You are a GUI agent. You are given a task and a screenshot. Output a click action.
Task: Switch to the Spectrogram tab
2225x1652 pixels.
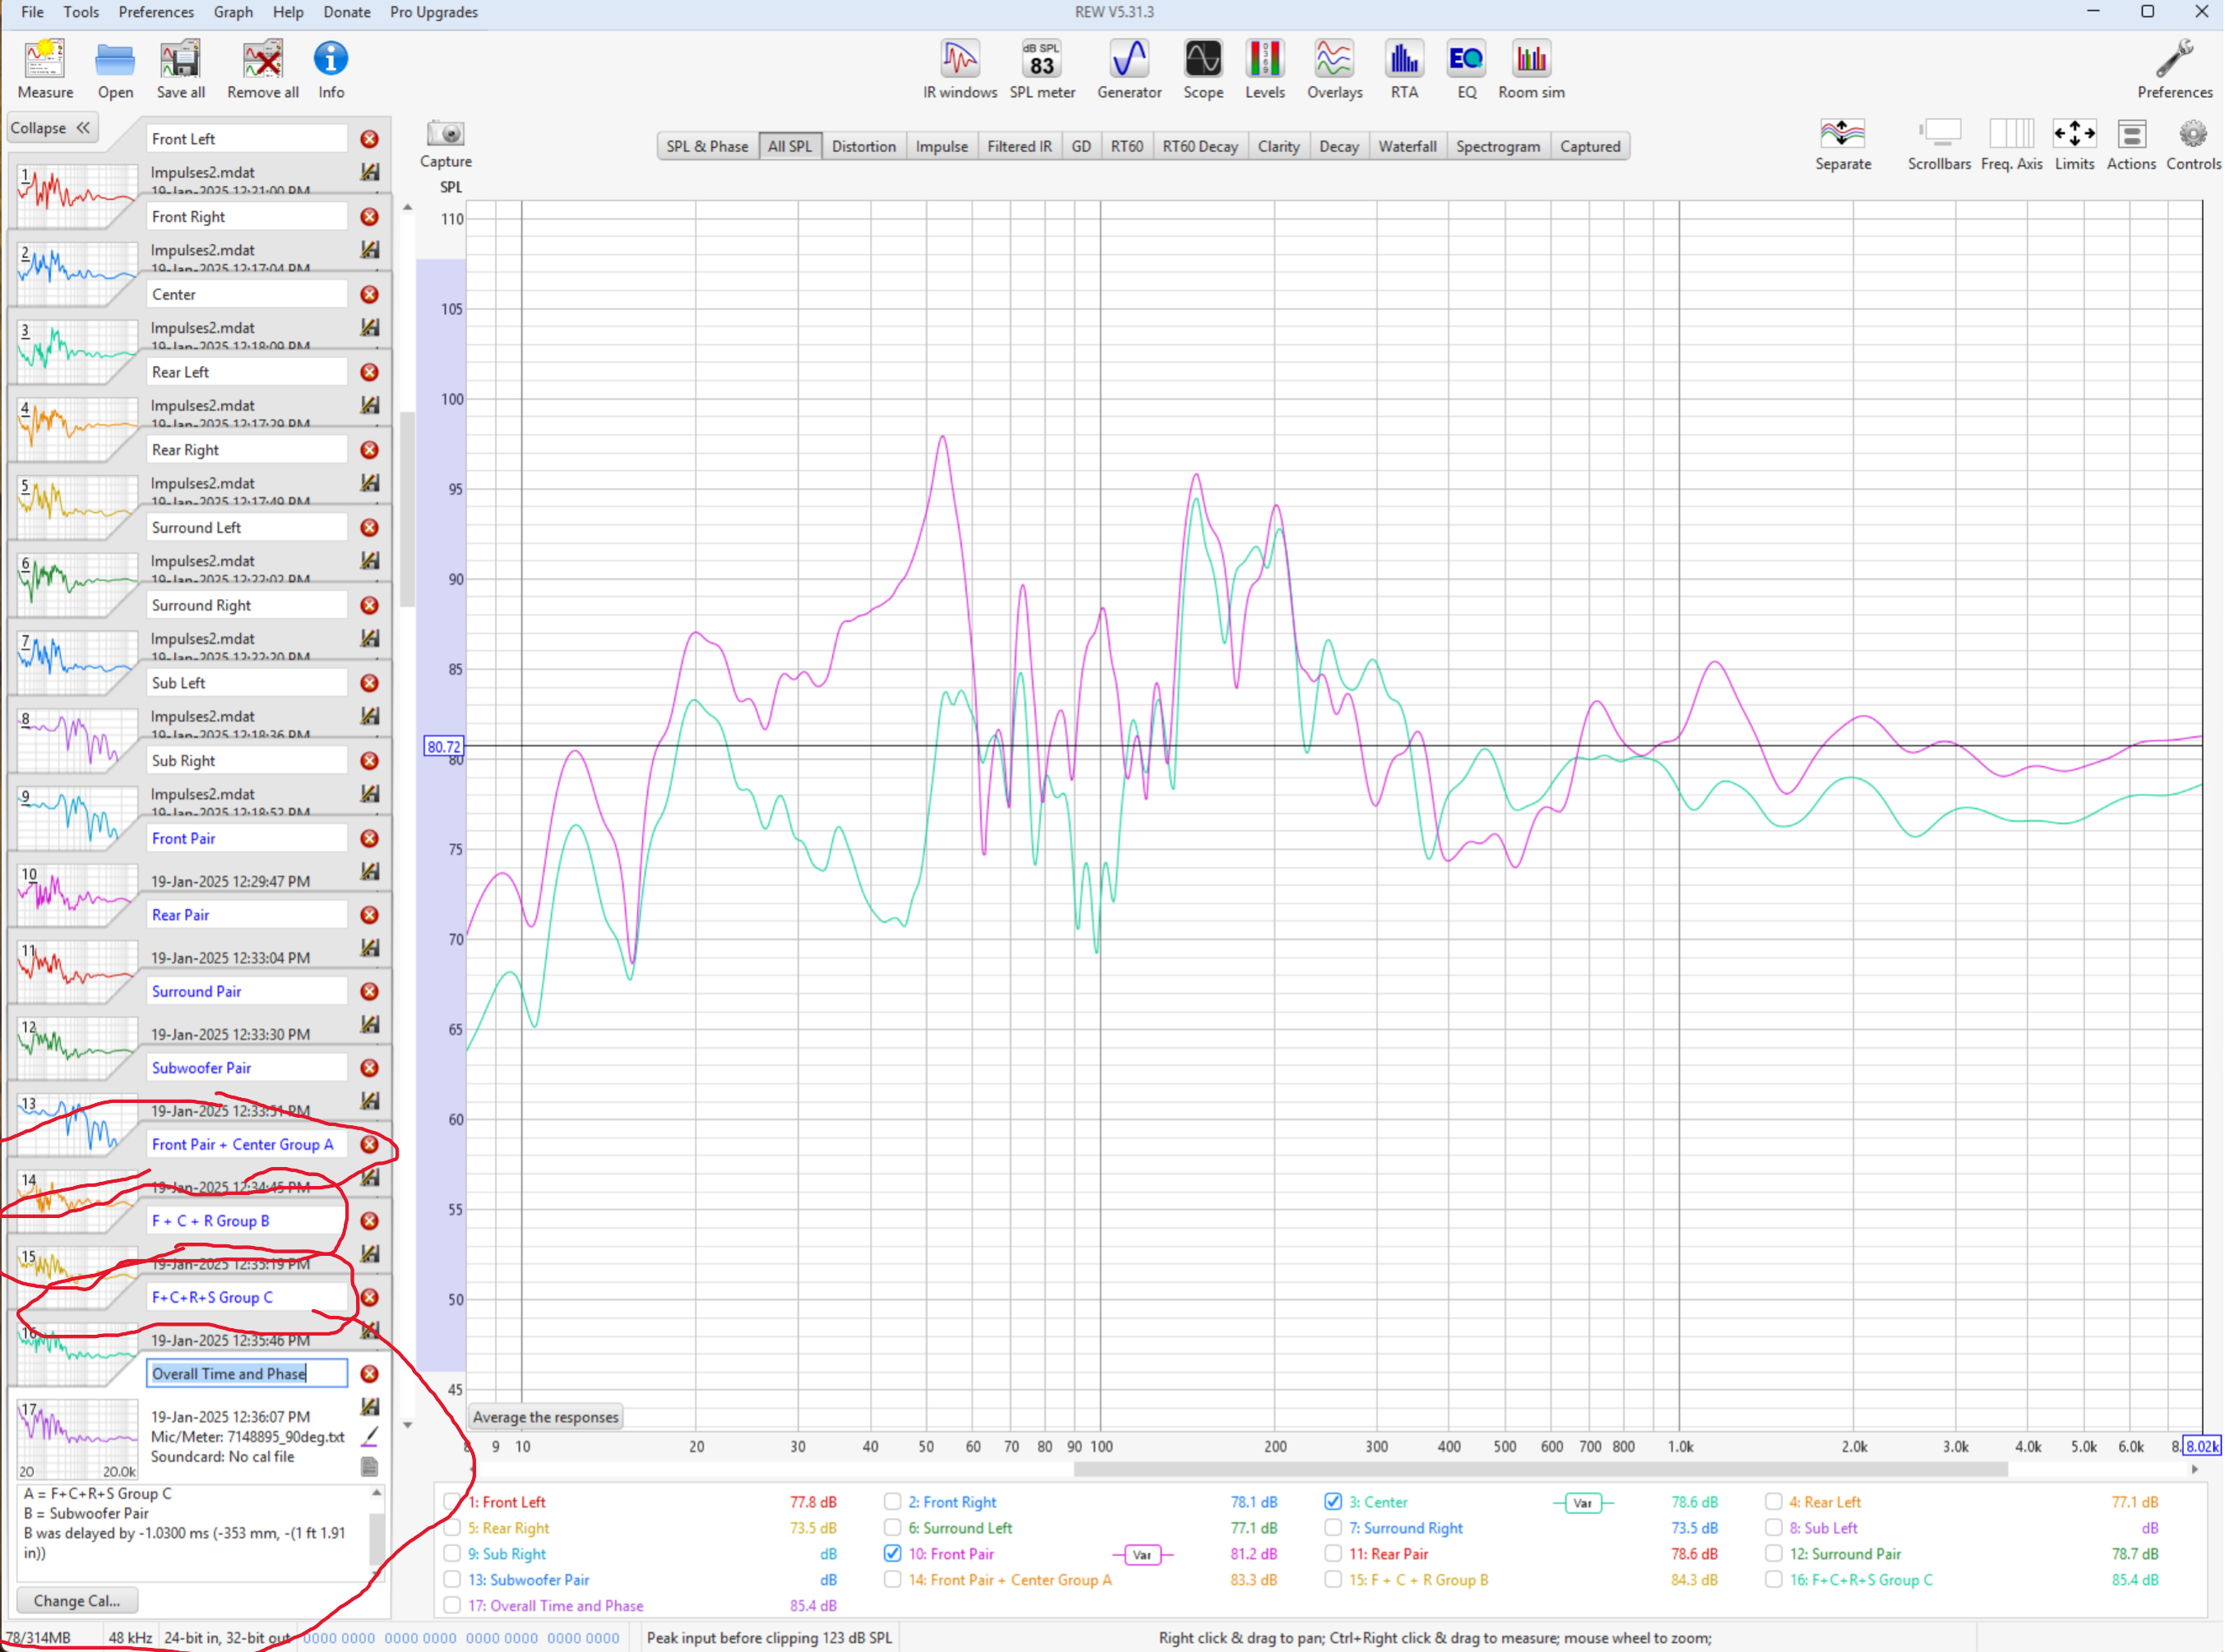coord(1499,146)
